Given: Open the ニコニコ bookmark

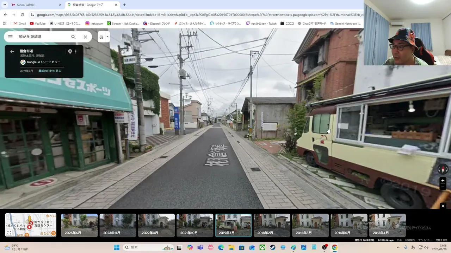Looking at the screenshot, I should point(287,24).
